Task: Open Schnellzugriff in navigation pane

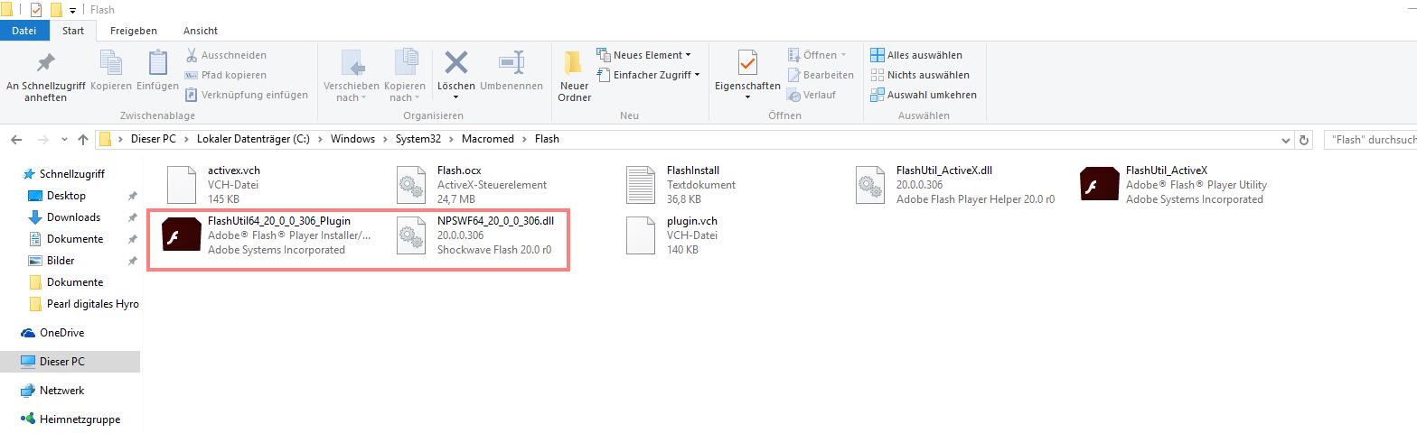Action: pyautogui.click(x=72, y=174)
